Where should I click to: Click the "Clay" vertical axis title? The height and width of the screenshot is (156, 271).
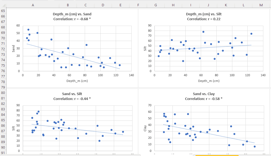[x=145, y=128]
